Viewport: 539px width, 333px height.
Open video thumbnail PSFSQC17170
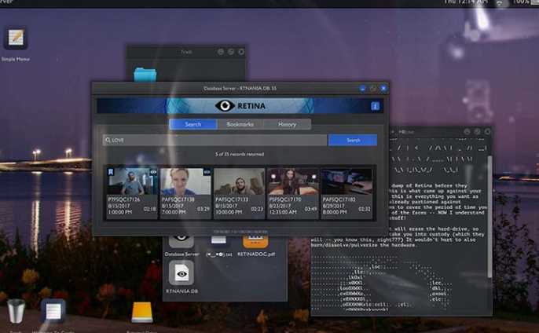click(292, 181)
